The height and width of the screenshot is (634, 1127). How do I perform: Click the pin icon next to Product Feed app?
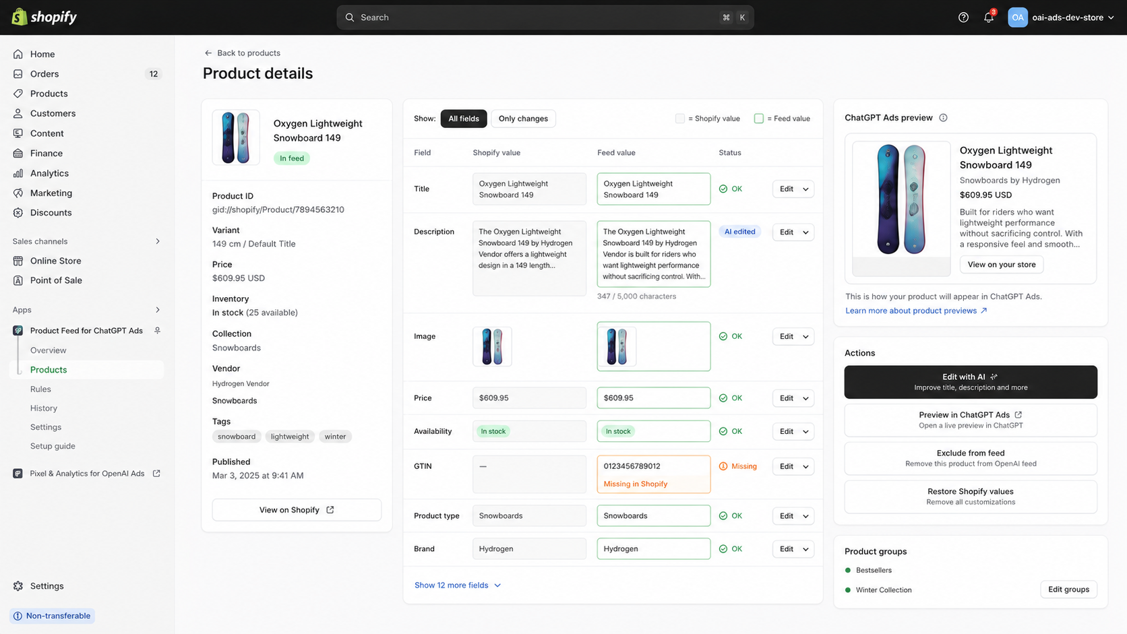click(x=157, y=331)
